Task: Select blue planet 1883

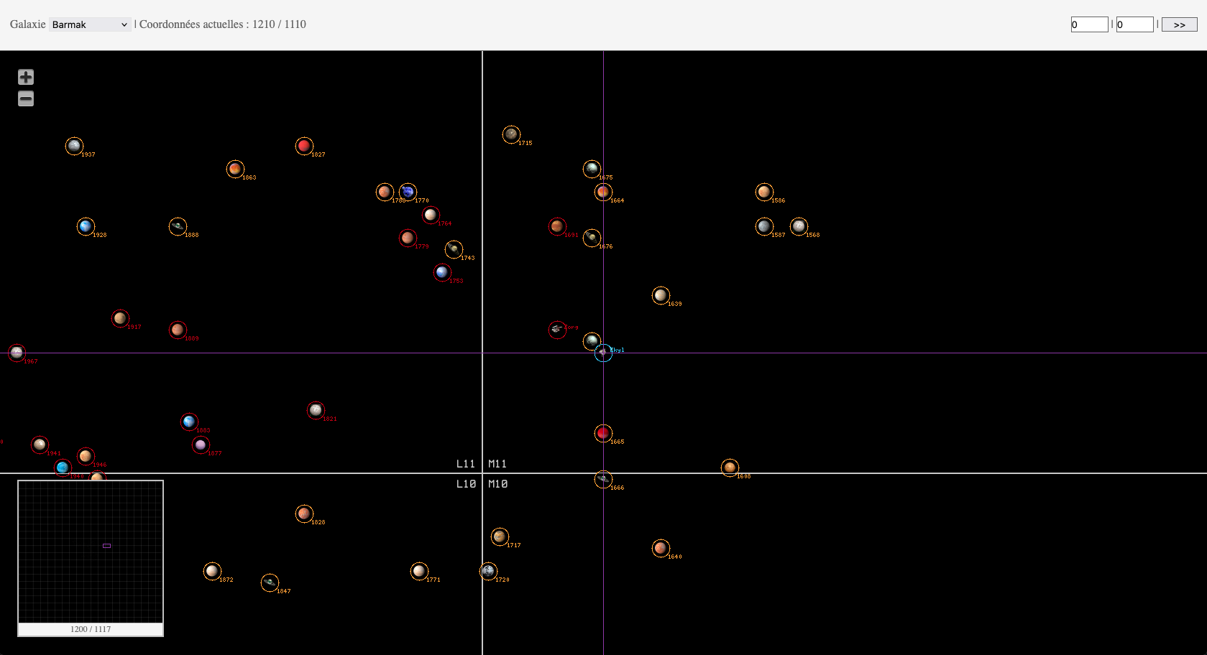Action: pyautogui.click(x=189, y=422)
